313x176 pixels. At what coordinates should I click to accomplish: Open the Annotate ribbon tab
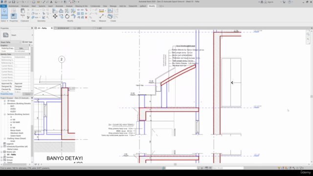(x=59, y=6)
